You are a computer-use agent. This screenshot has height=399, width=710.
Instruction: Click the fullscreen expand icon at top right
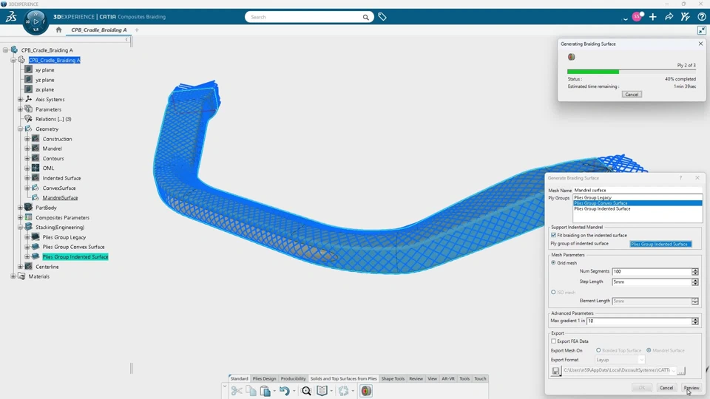coord(701,30)
